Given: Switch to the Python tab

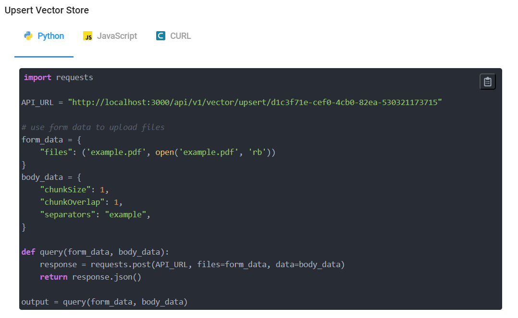Looking at the screenshot, I should click(50, 36).
